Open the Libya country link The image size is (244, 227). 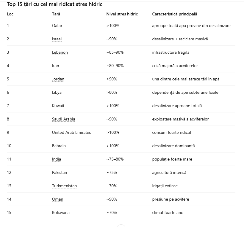click(x=57, y=93)
